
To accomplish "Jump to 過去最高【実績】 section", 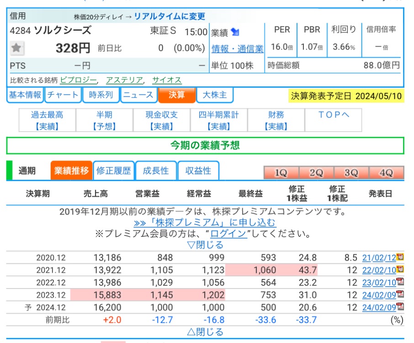I will pos(47,120).
